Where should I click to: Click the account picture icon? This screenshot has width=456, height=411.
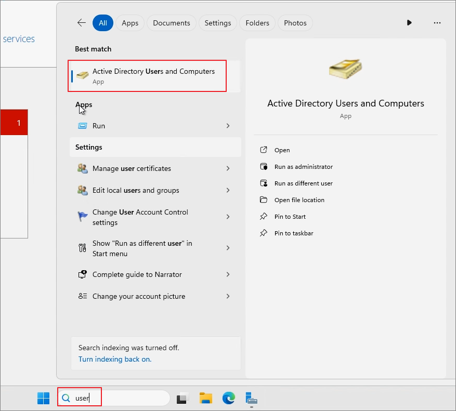[x=82, y=296]
